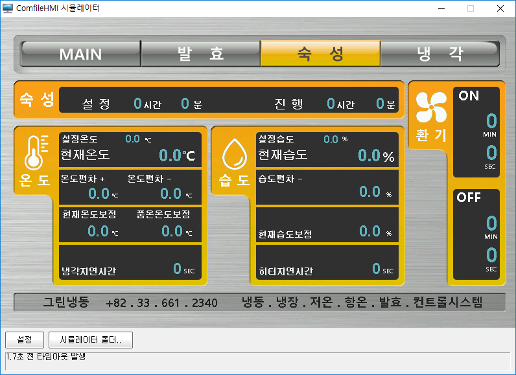Go to the 냉각 tab
Viewport: 516px width, 375px height.
pos(440,54)
